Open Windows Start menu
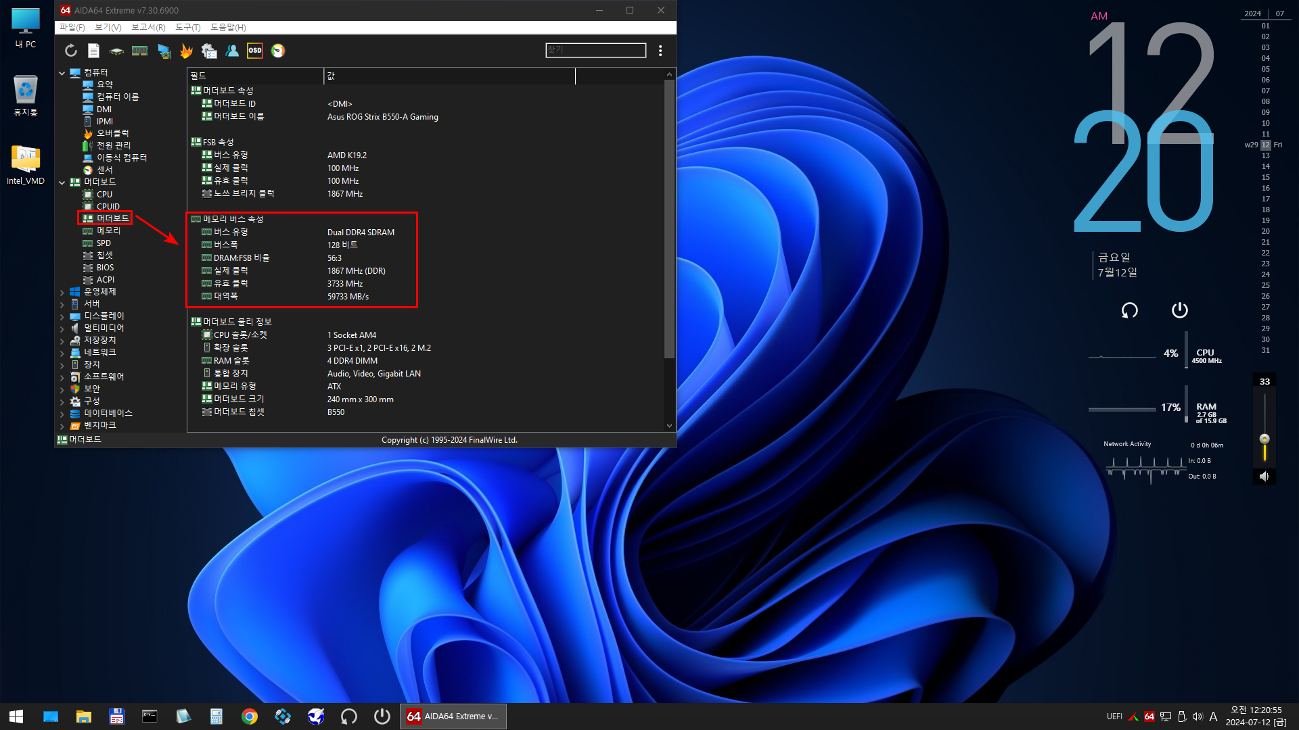The image size is (1299, 730). [x=16, y=716]
